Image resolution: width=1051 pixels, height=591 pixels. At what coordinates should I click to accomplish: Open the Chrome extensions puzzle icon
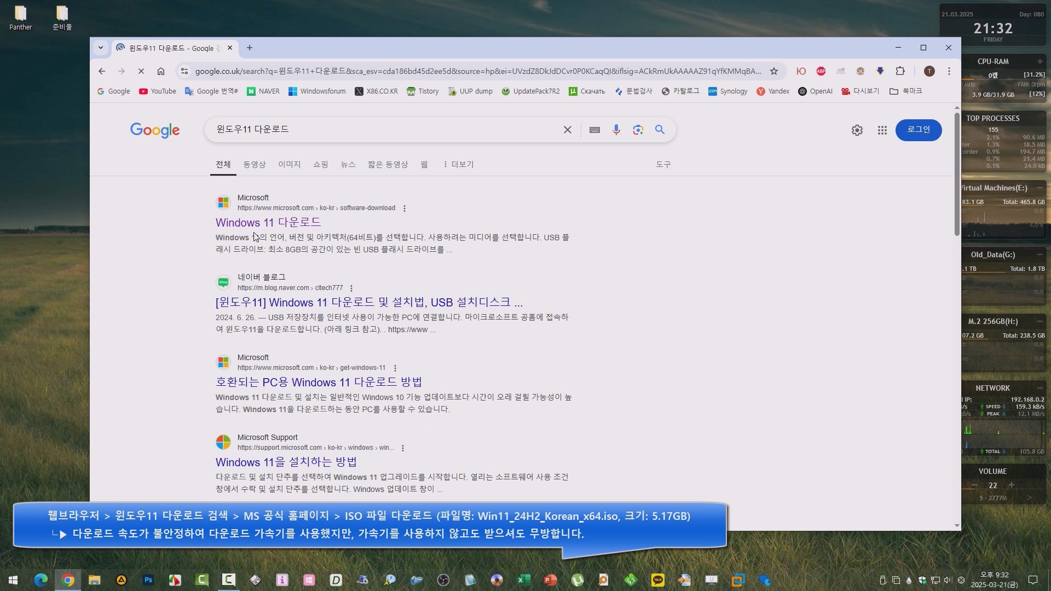click(900, 71)
